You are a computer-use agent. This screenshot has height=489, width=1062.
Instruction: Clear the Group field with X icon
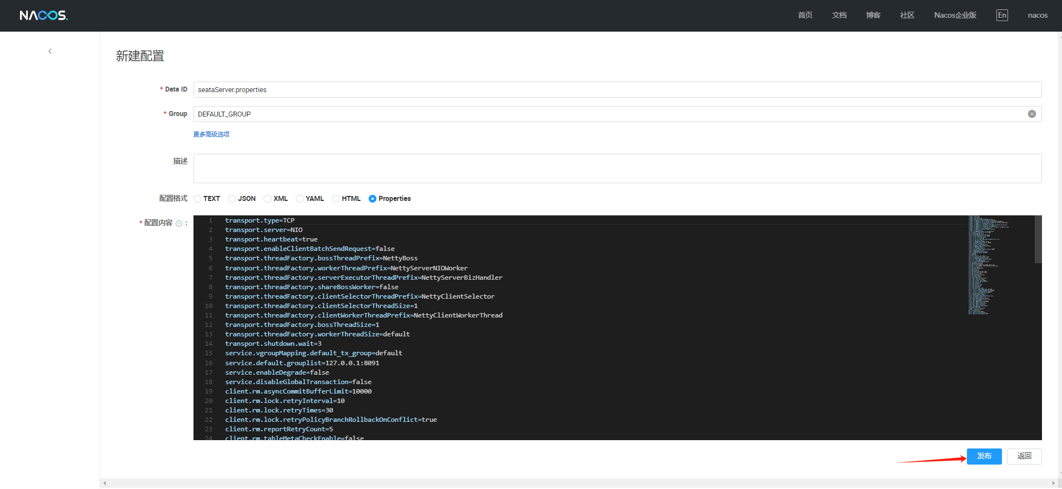tap(1032, 114)
